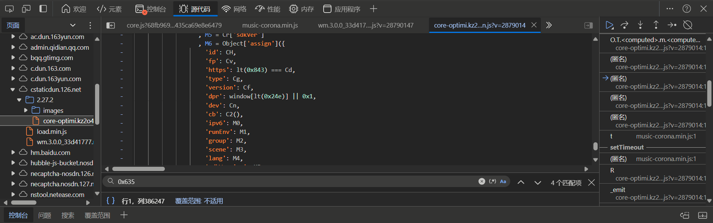Viewport: 713px width, 223px height.
Task: Expand the hm.baidu.com domain node
Action: point(13,152)
